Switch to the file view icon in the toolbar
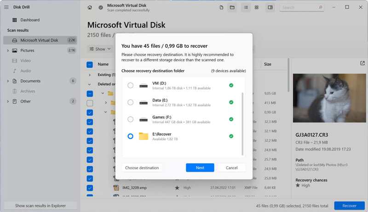The width and height of the screenshot is (368, 212). click(x=221, y=7)
